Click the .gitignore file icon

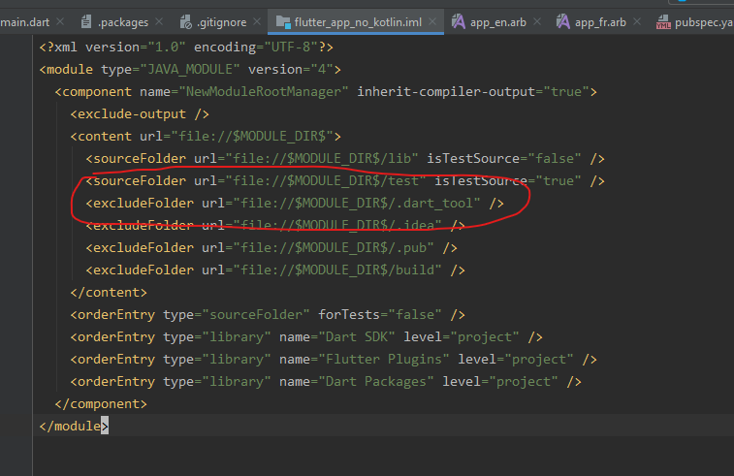[186, 21]
